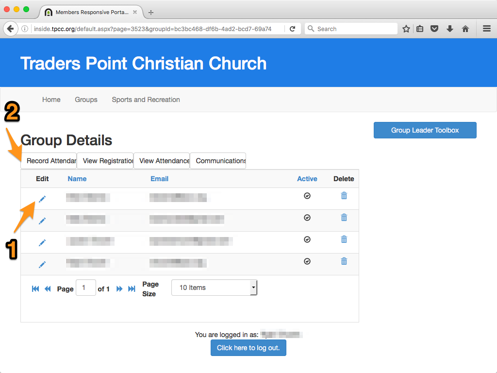Edit second group member with pencil icon
The height and width of the screenshot is (373, 497).
click(42, 221)
